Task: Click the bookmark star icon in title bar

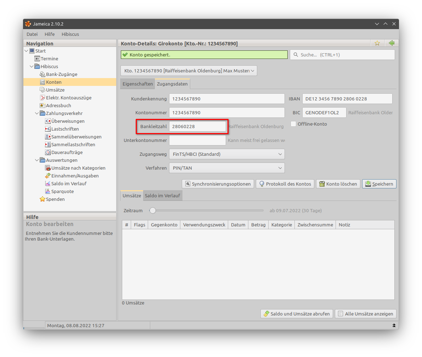Action: 377,43
